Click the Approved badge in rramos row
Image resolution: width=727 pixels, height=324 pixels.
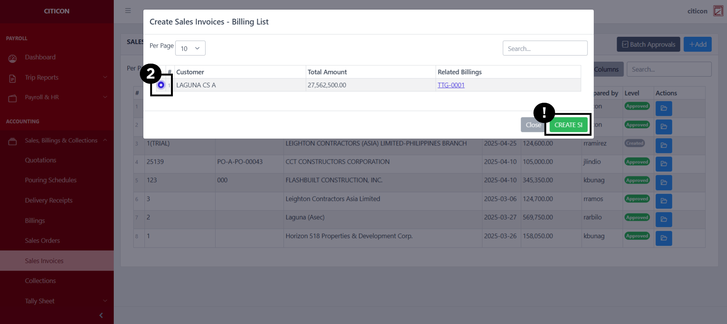[x=637, y=199]
